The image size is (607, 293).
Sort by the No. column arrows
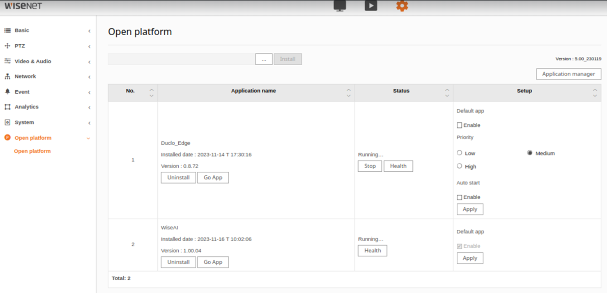152,93
